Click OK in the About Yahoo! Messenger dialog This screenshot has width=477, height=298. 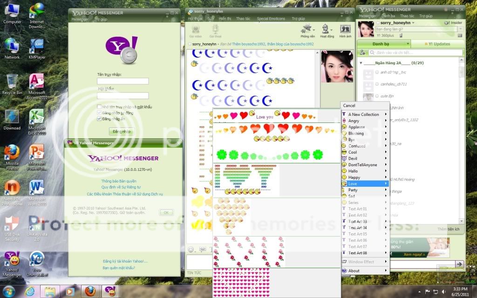click(166, 212)
